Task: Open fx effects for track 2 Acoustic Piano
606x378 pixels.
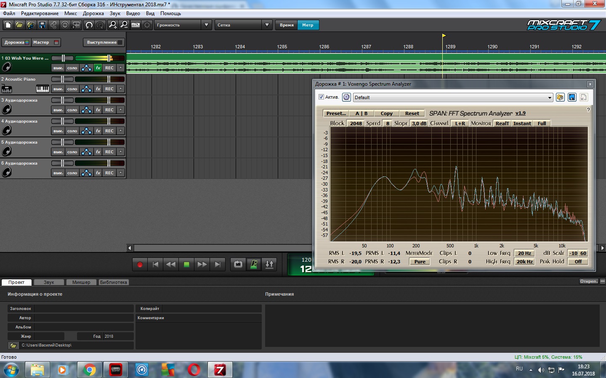Action: pyautogui.click(x=98, y=89)
